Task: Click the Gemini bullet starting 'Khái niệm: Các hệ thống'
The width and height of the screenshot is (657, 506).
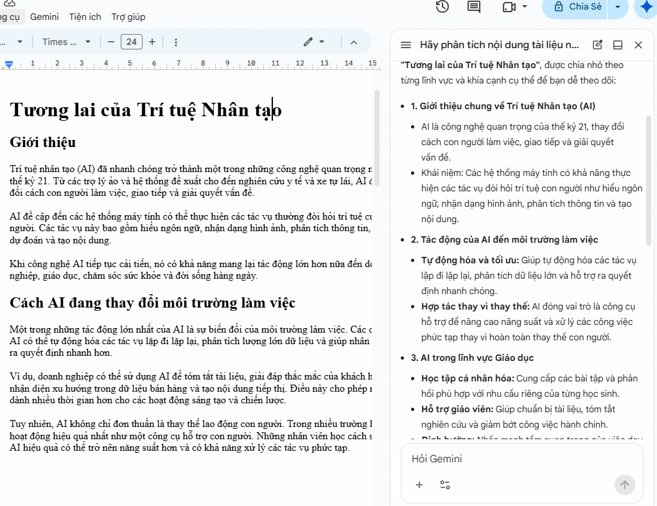Action: pyautogui.click(x=532, y=196)
